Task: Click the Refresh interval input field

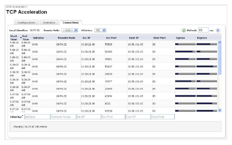Action: [203, 30]
